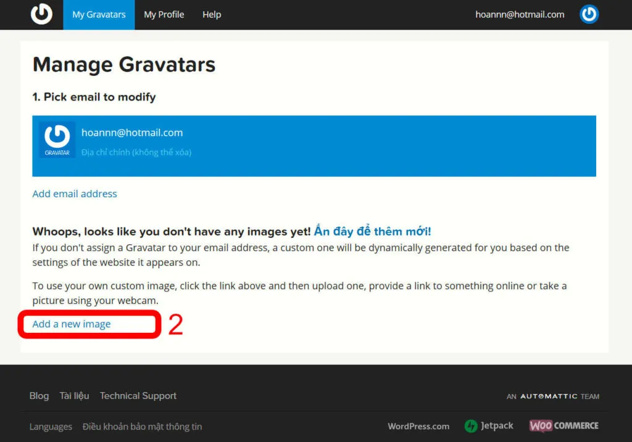The height and width of the screenshot is (442, 632).
Task: Click the Gravatar logo in the top-left corner
Action: (41, 14)
